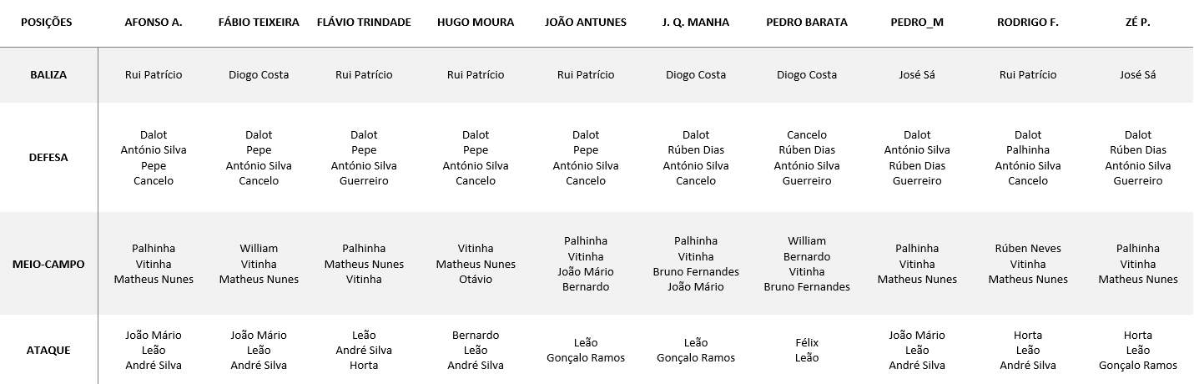The height and width of the screenshot is (384, 1194).
Task: Select the PEDRO BARATA column header
Action: (807, 23)
